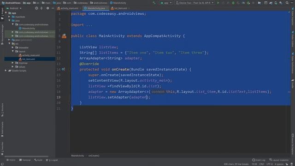Toggle the Structure side tool window

tap(2, 110)
